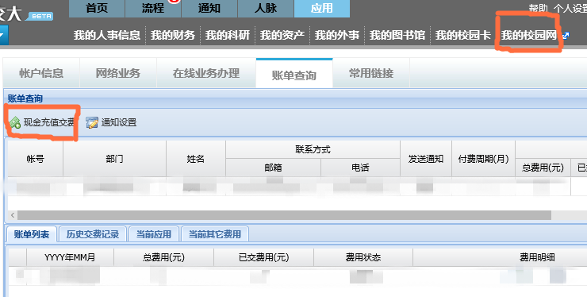
Task: Click the 现金充值交费 money icon
Action: coord(15,122)
